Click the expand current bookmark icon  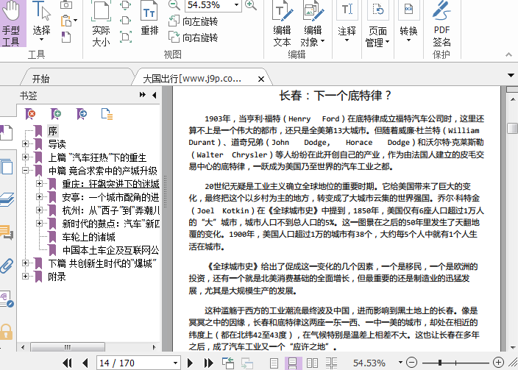107,114
